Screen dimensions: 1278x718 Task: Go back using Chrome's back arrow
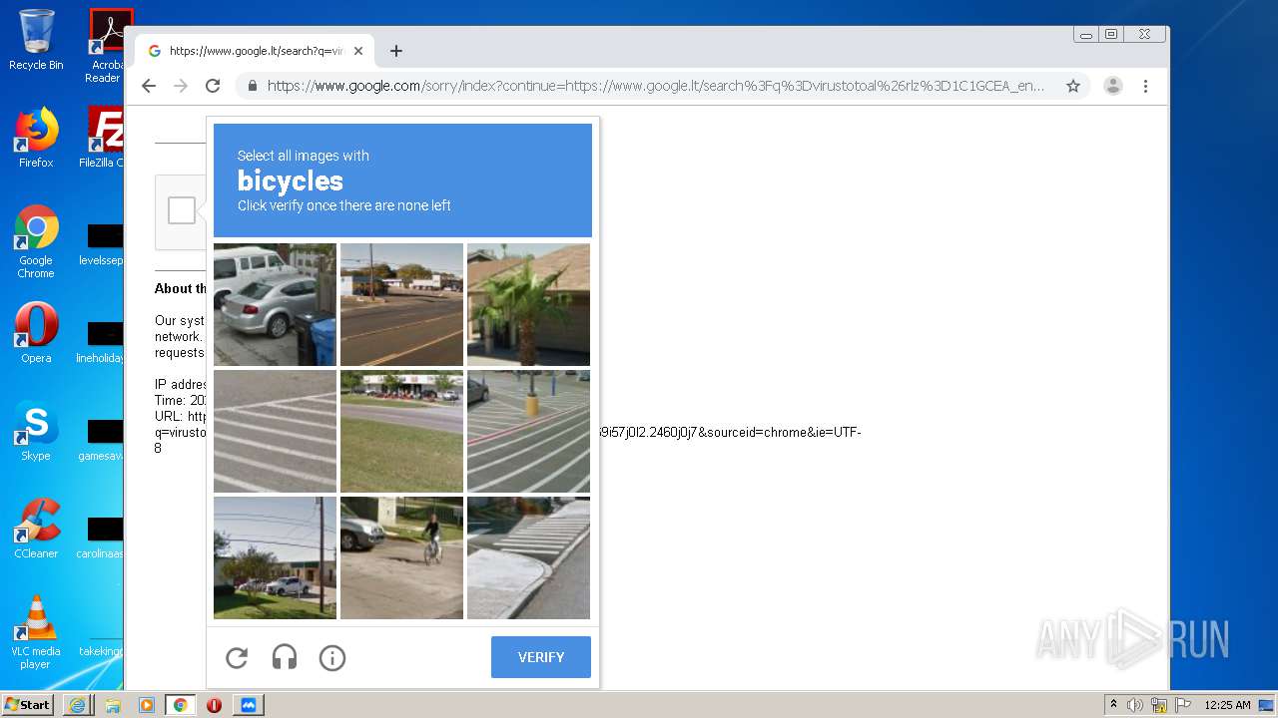pos(149,86)
